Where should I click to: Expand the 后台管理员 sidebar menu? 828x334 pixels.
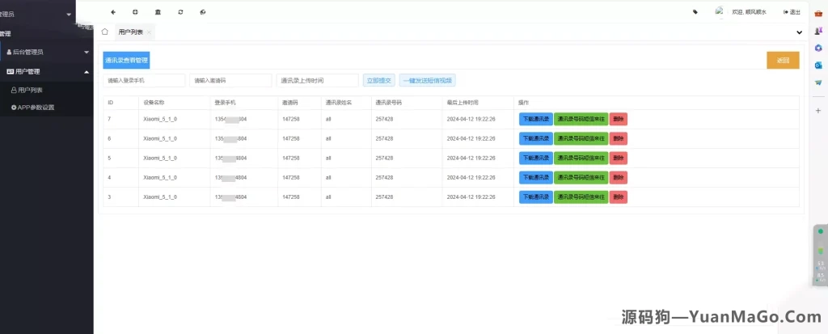coord(46,52)
